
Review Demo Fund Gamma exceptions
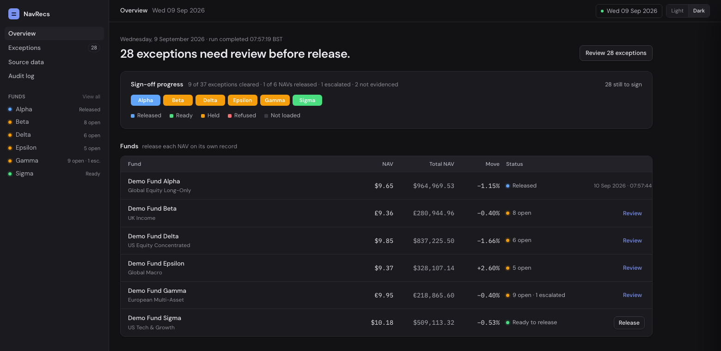pos(632,295)
